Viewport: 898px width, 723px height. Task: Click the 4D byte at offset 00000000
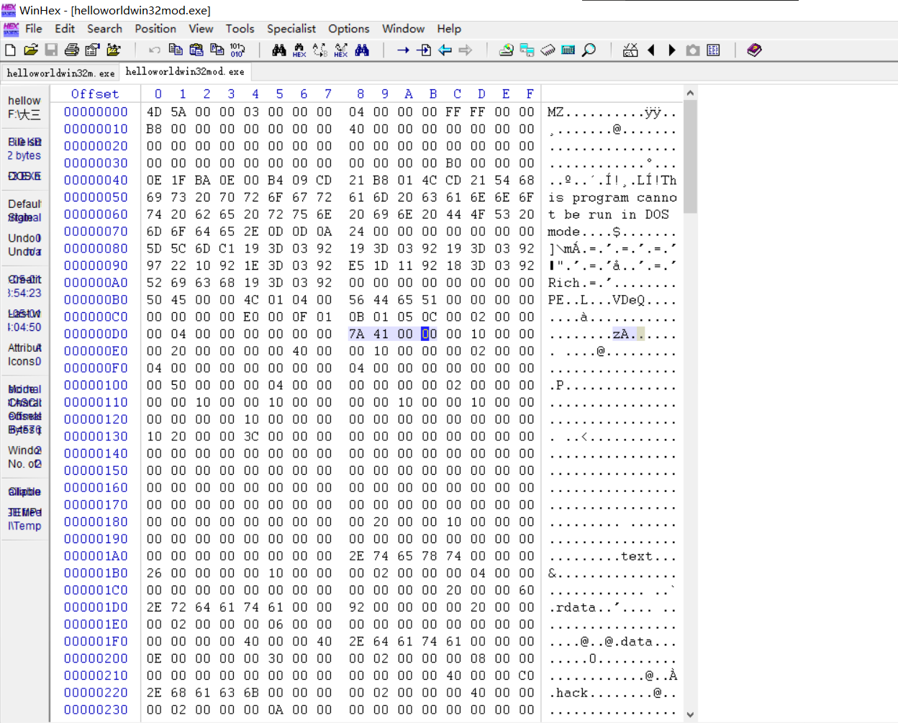(x=154, y=112)
